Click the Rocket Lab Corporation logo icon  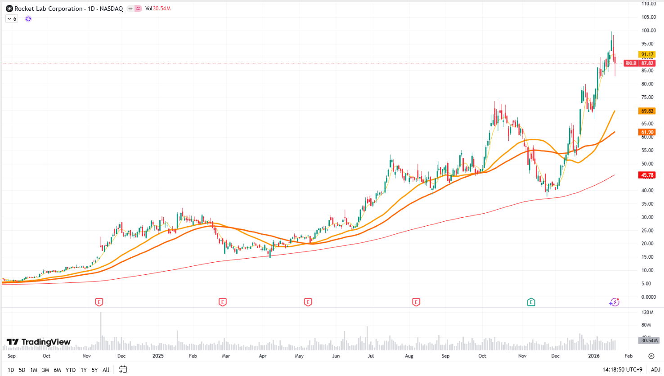(x=9, y=9)
